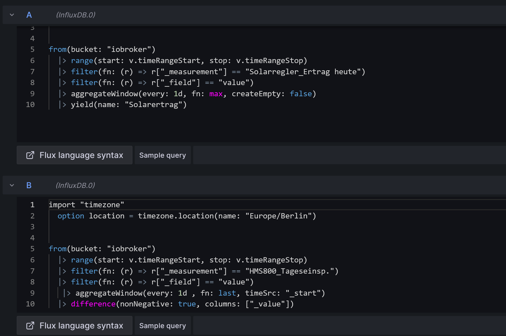Open Sample query for query B
Screen dimensions: 506x336
click(x=163, y=325)
